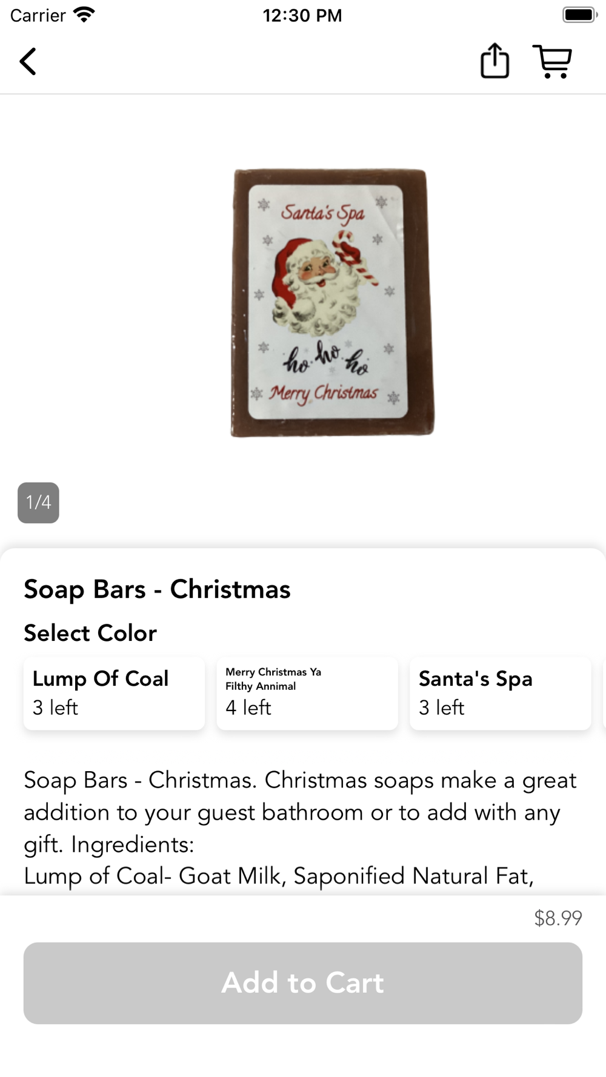The height and width of the screenshot is (1077, 606).
Task: Tap the 1/4 image counter badge
Action: tap(38, 502)
